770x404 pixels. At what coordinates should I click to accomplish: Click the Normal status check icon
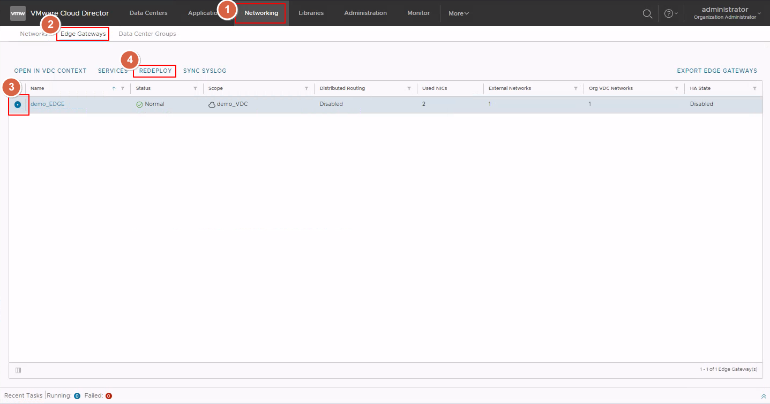[139, 104]
